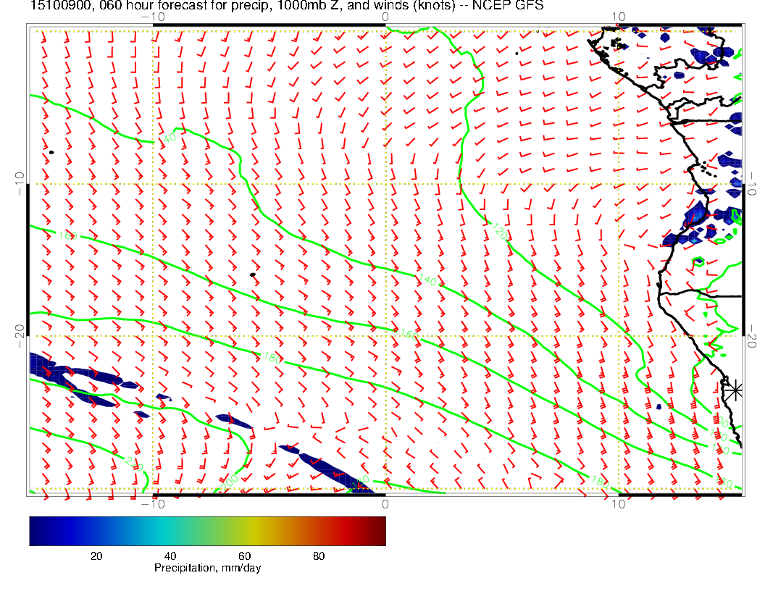
Task: Click the small black island dot between the 160 and 140 contours
Action: 252,274
